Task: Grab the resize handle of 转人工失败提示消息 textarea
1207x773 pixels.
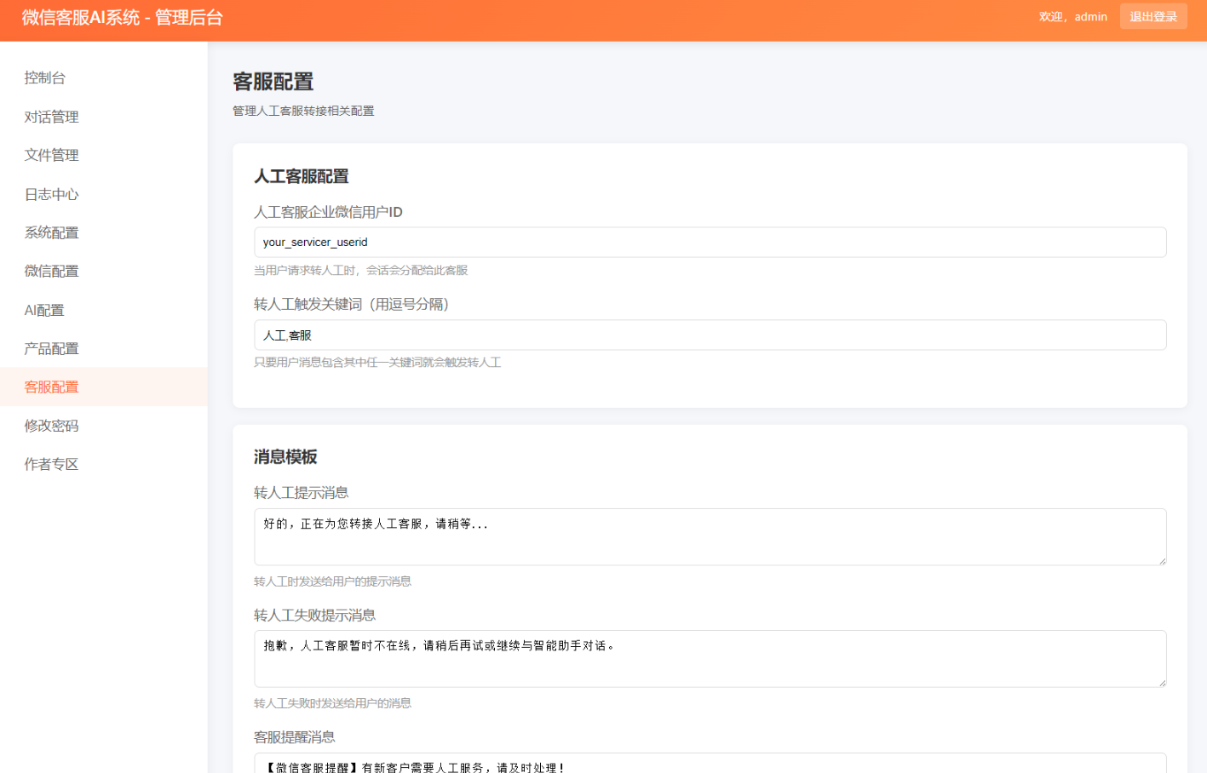Action: point(1161,682)
